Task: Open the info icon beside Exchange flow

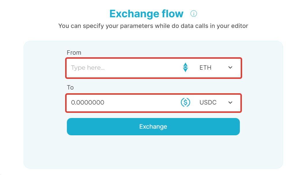Action: click(193, 14)
